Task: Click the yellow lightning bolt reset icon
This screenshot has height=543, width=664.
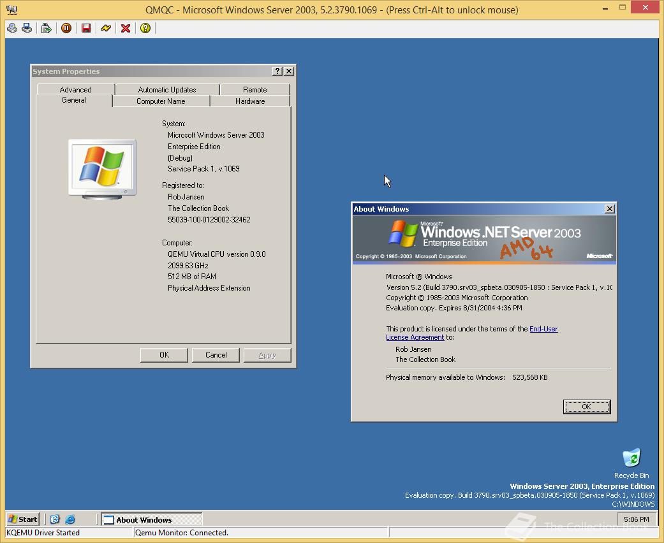Action: 106,28
